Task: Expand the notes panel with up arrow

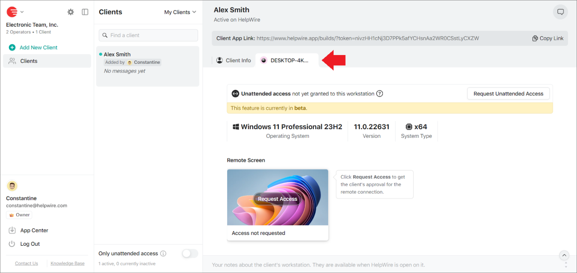Action: pos(564,255)
